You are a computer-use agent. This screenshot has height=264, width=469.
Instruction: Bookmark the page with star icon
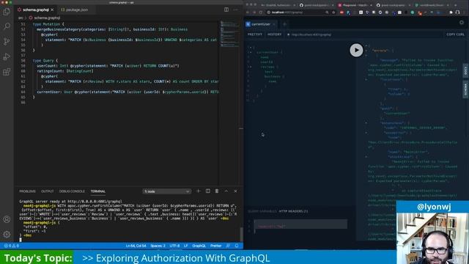[x=334, y=12]
